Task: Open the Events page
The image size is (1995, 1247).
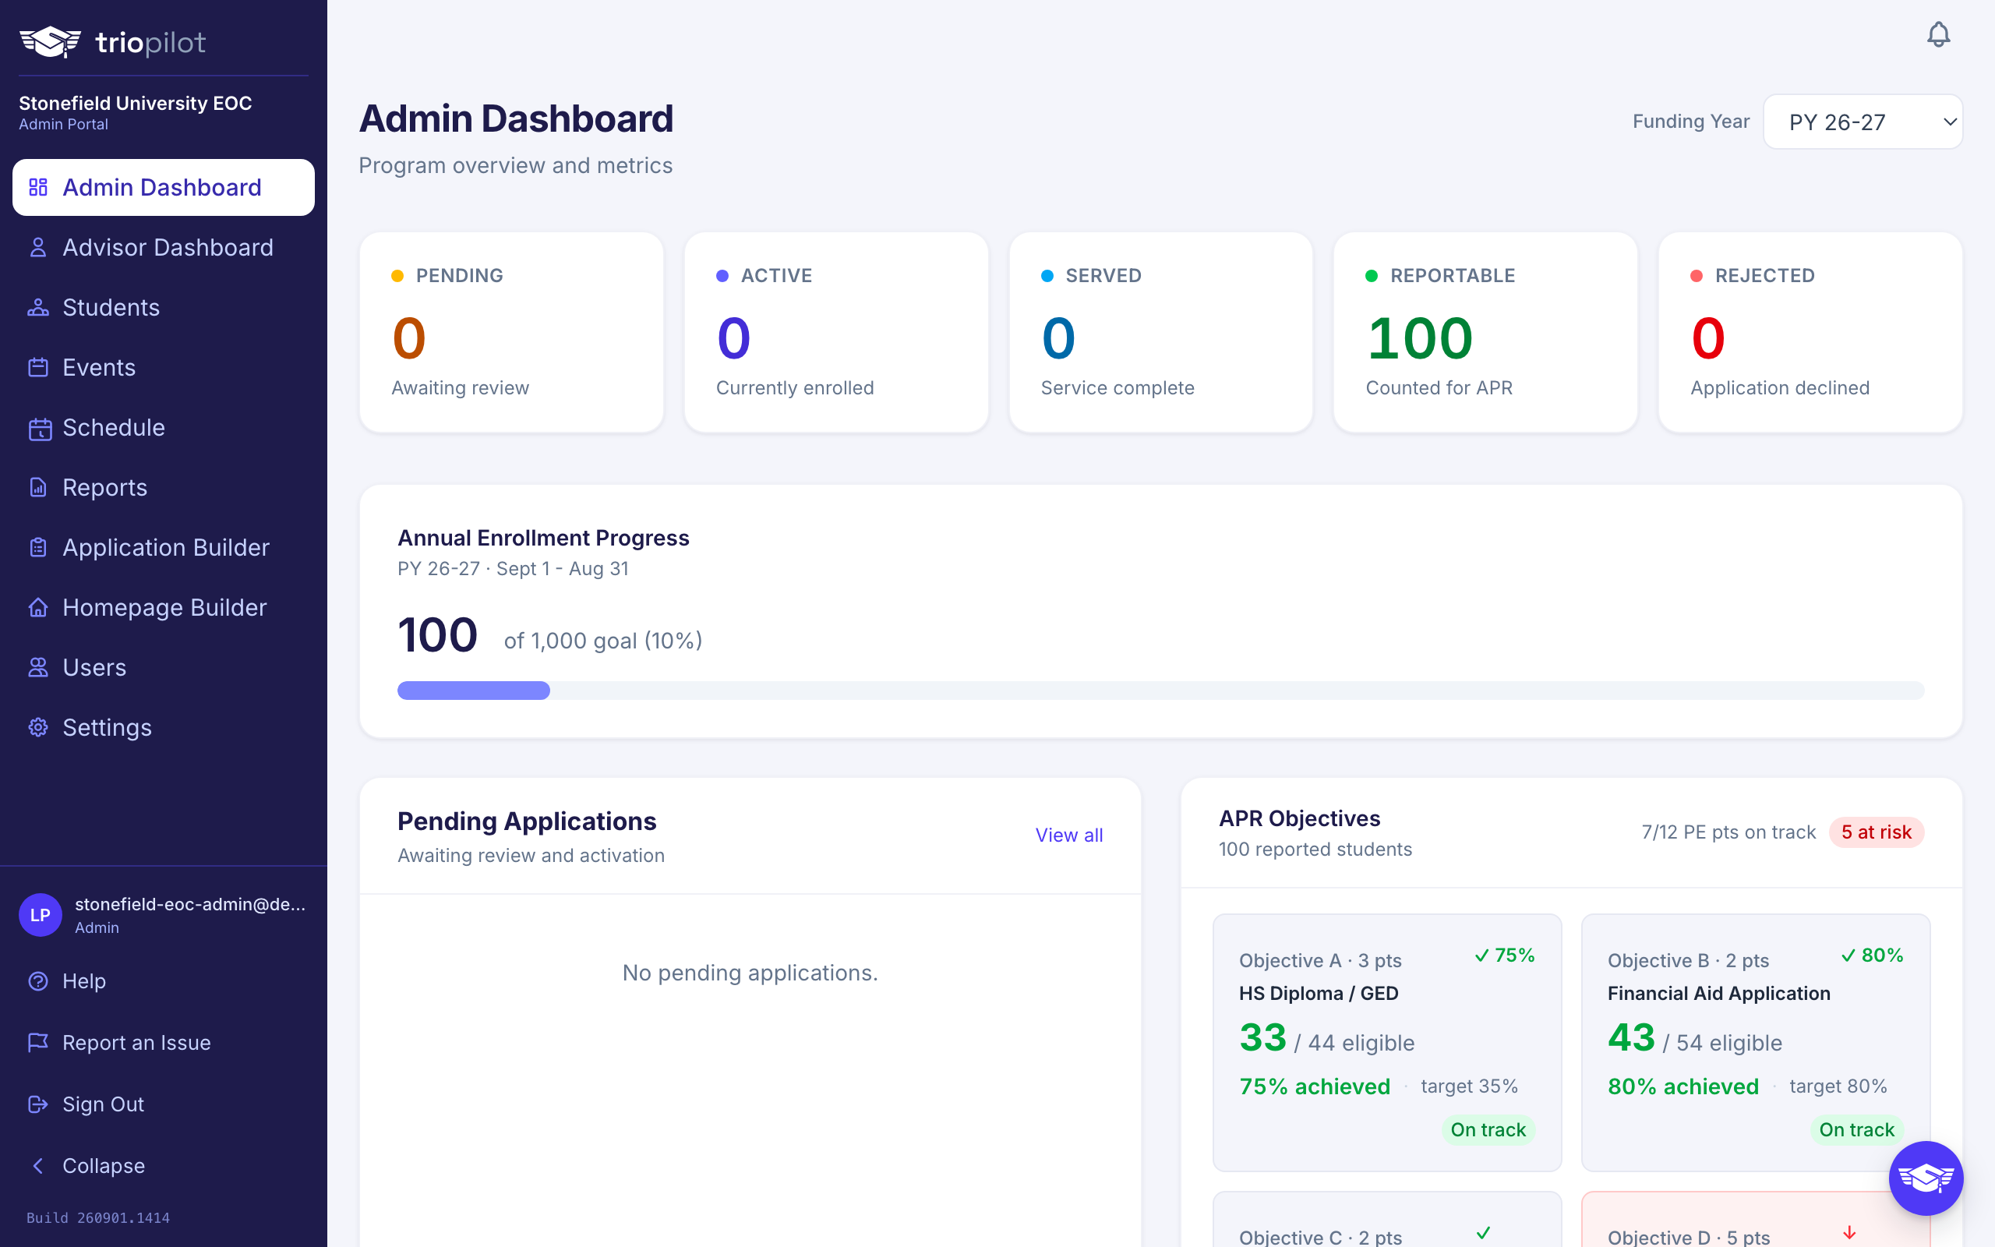Action: [163, 368]
